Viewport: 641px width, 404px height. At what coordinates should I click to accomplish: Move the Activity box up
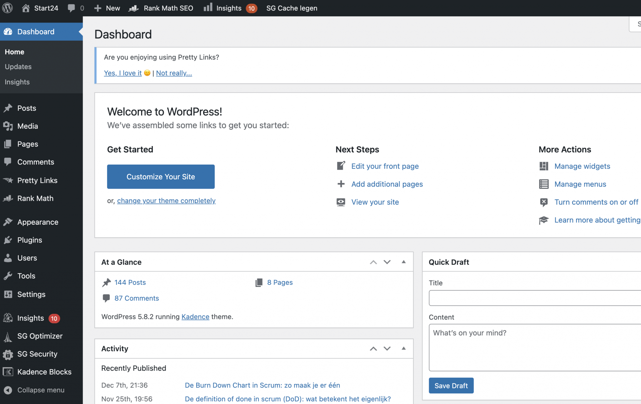pyautogui.click(x=373, y=349)
